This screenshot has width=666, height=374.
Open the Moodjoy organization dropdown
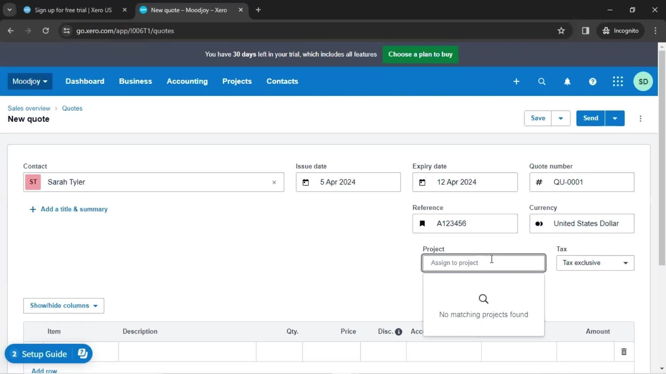pos(30,81)
